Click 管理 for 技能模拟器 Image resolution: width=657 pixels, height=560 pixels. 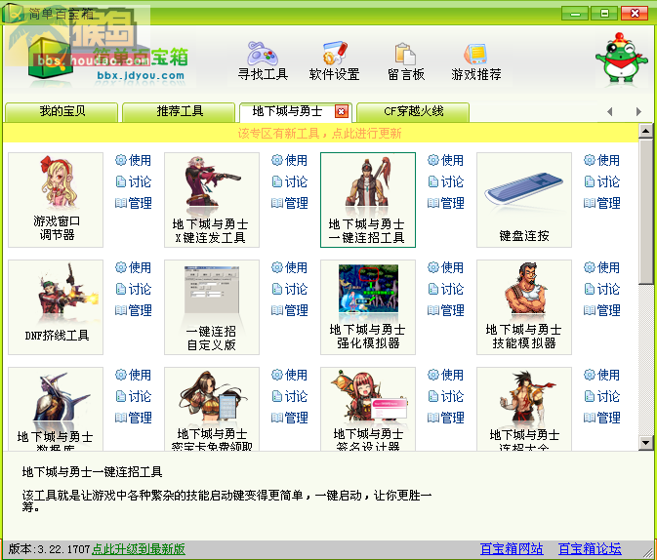click(602, 310)
